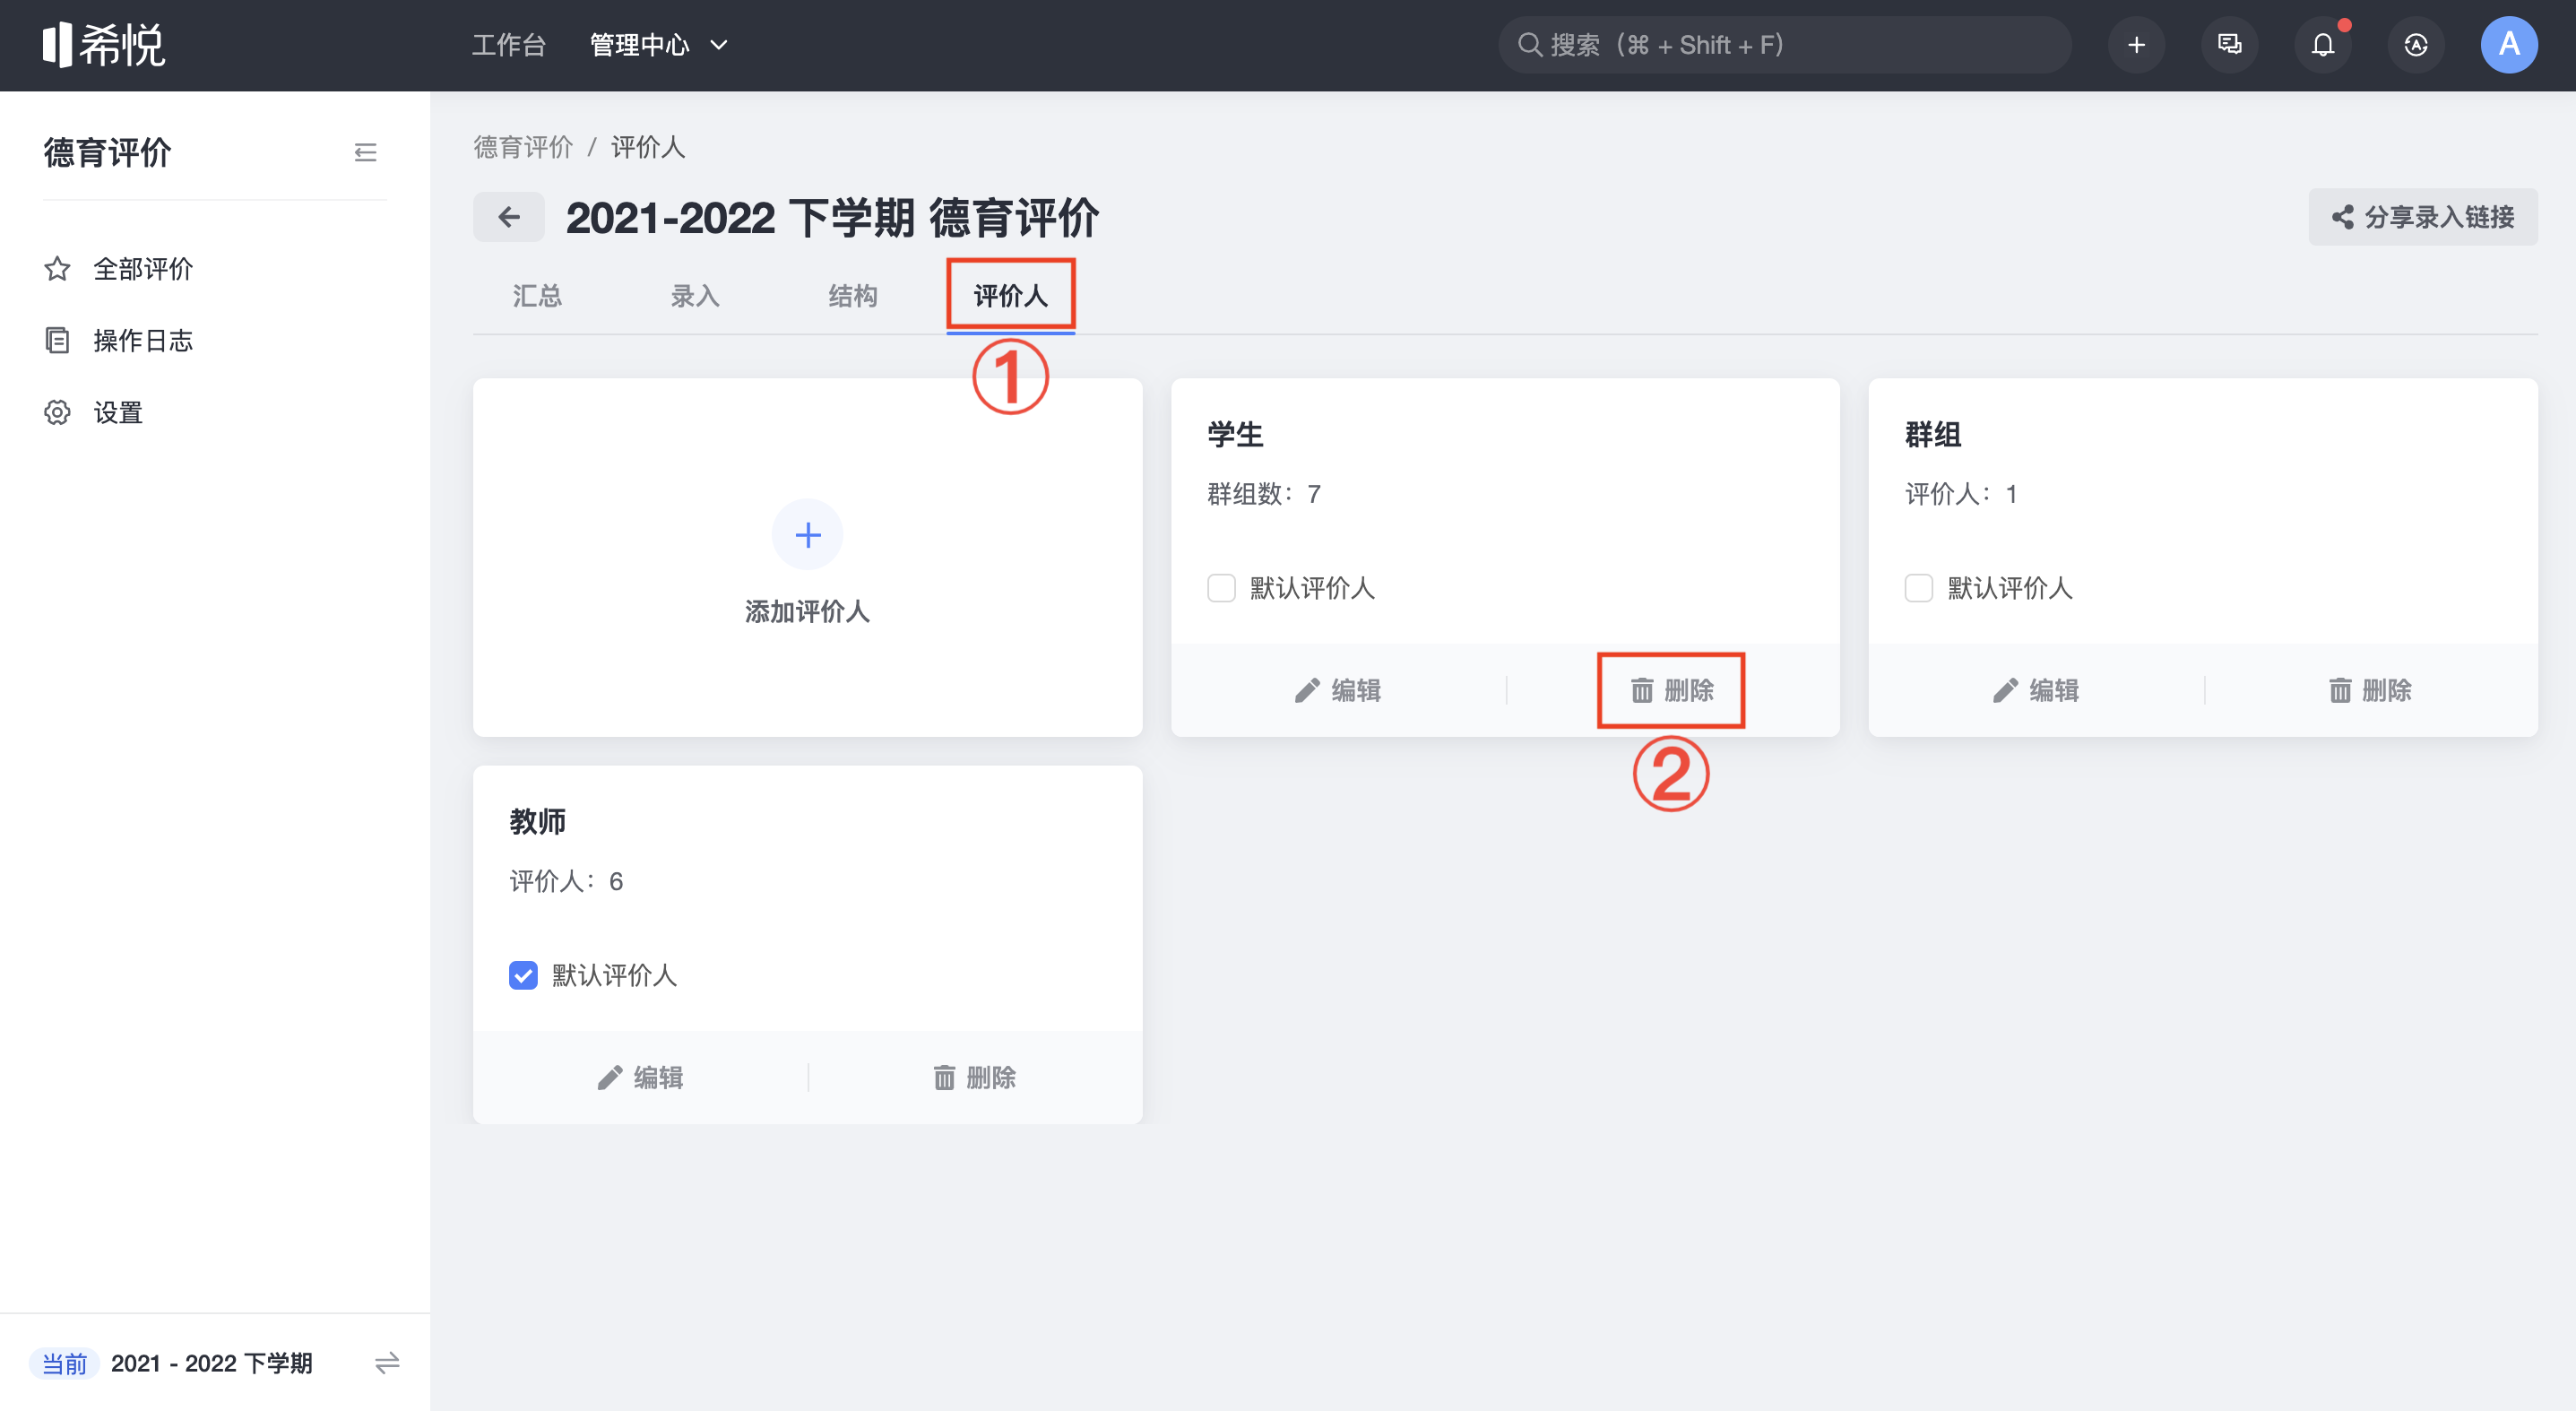Click the 当前 badge
This screenshot has height=1411, width=2576.
(65, 1363)
